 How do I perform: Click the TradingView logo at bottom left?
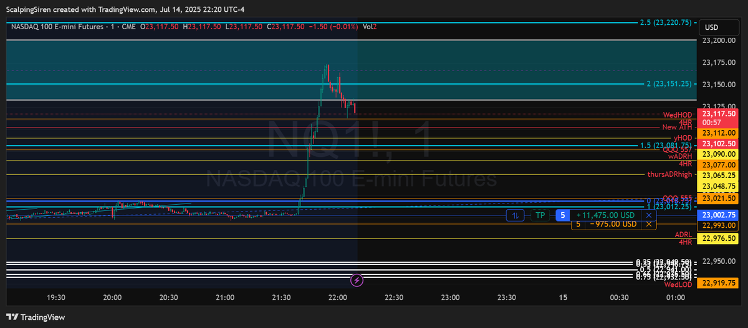tap(36, 317)
